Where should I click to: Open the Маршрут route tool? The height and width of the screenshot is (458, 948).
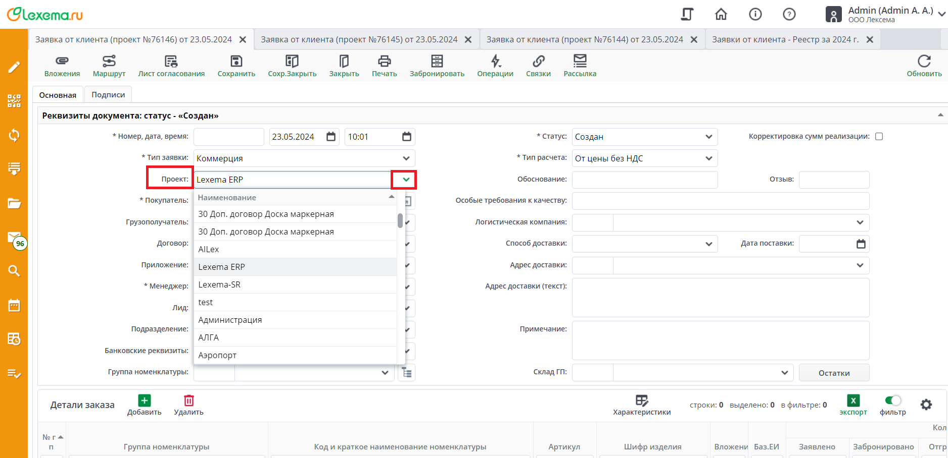click(x=109, y=62)
